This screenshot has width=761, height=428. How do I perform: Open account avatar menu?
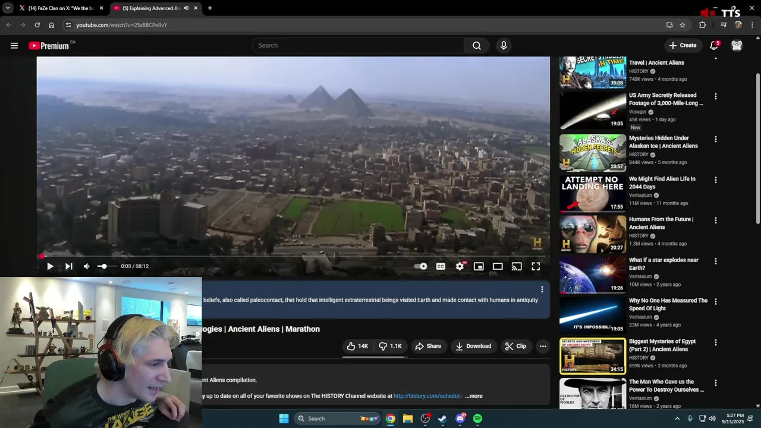coord(737,45)
